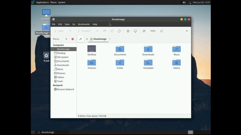Open the Bookmarks menu
Viewport: 241px width, 135px height.
click(84, 24)
